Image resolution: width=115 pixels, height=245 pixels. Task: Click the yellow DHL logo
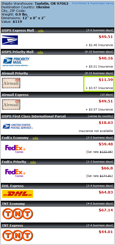pyautogui.click(x=18, y=194)
